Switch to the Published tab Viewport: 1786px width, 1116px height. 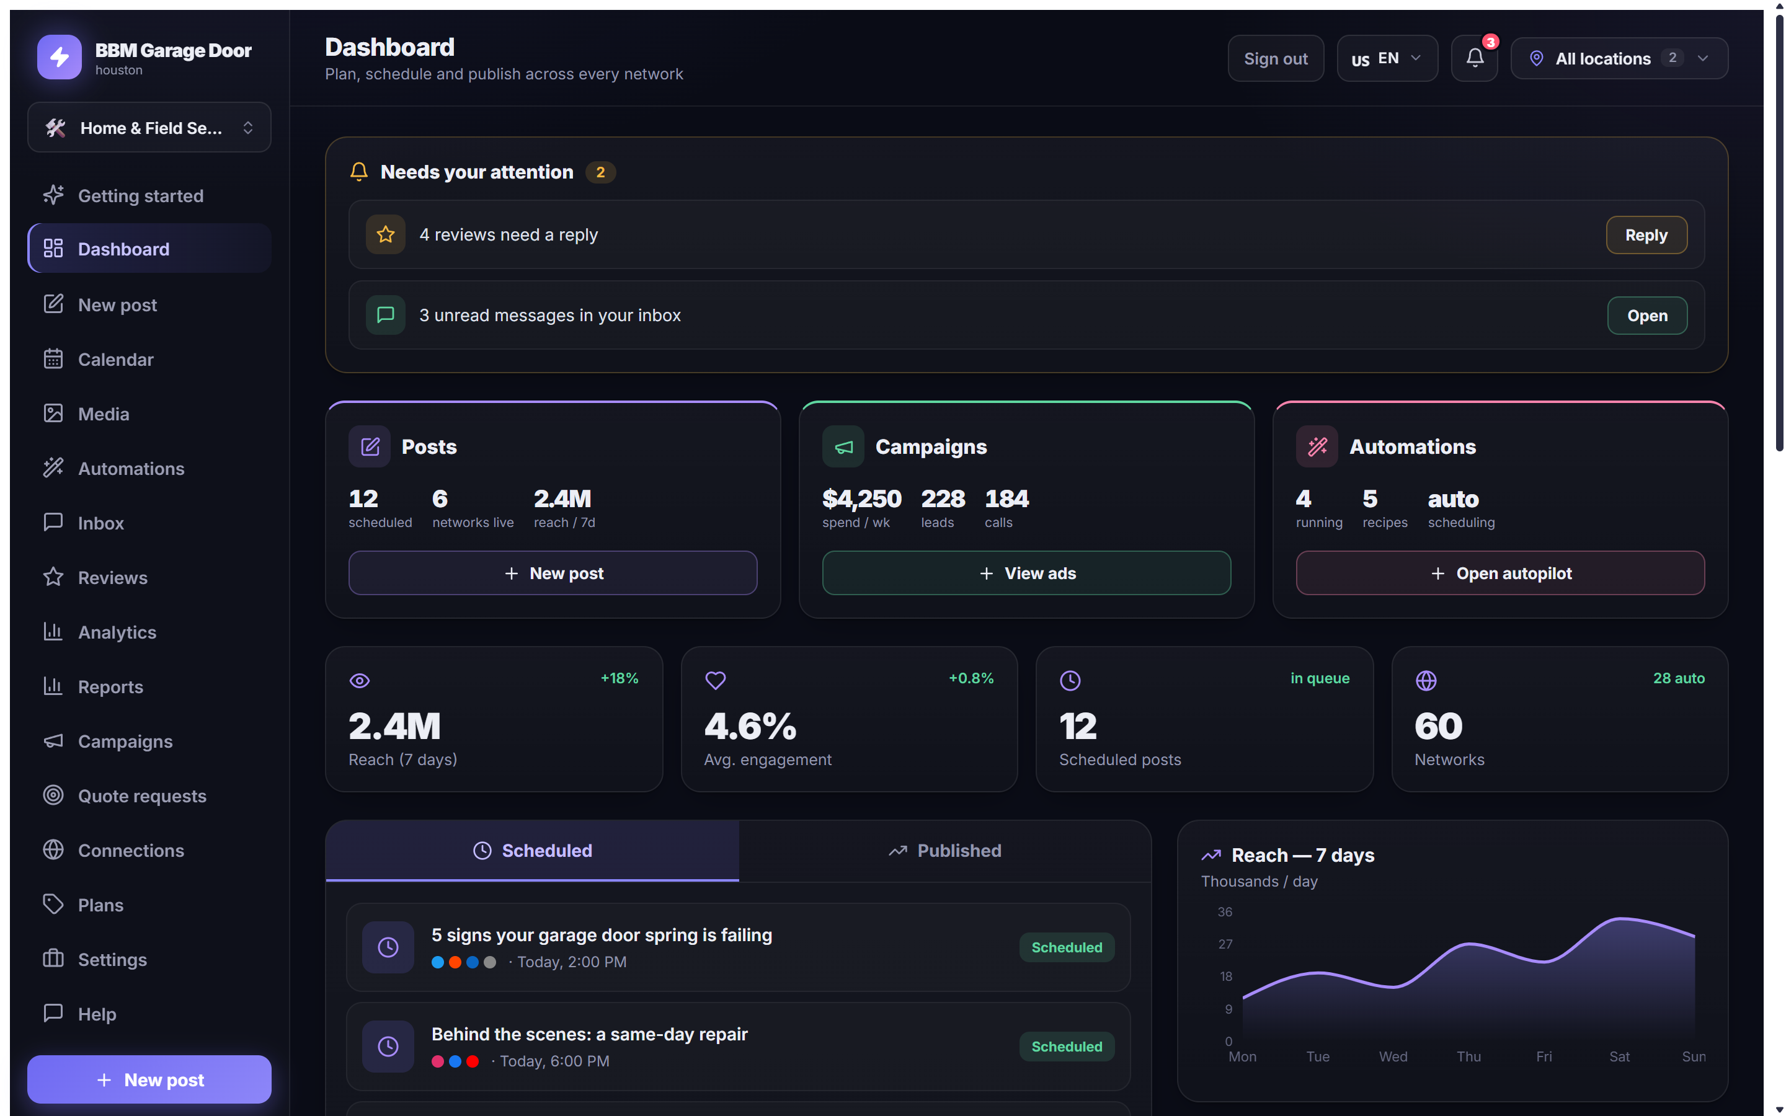pyautogui.click(x=944, y=850)
